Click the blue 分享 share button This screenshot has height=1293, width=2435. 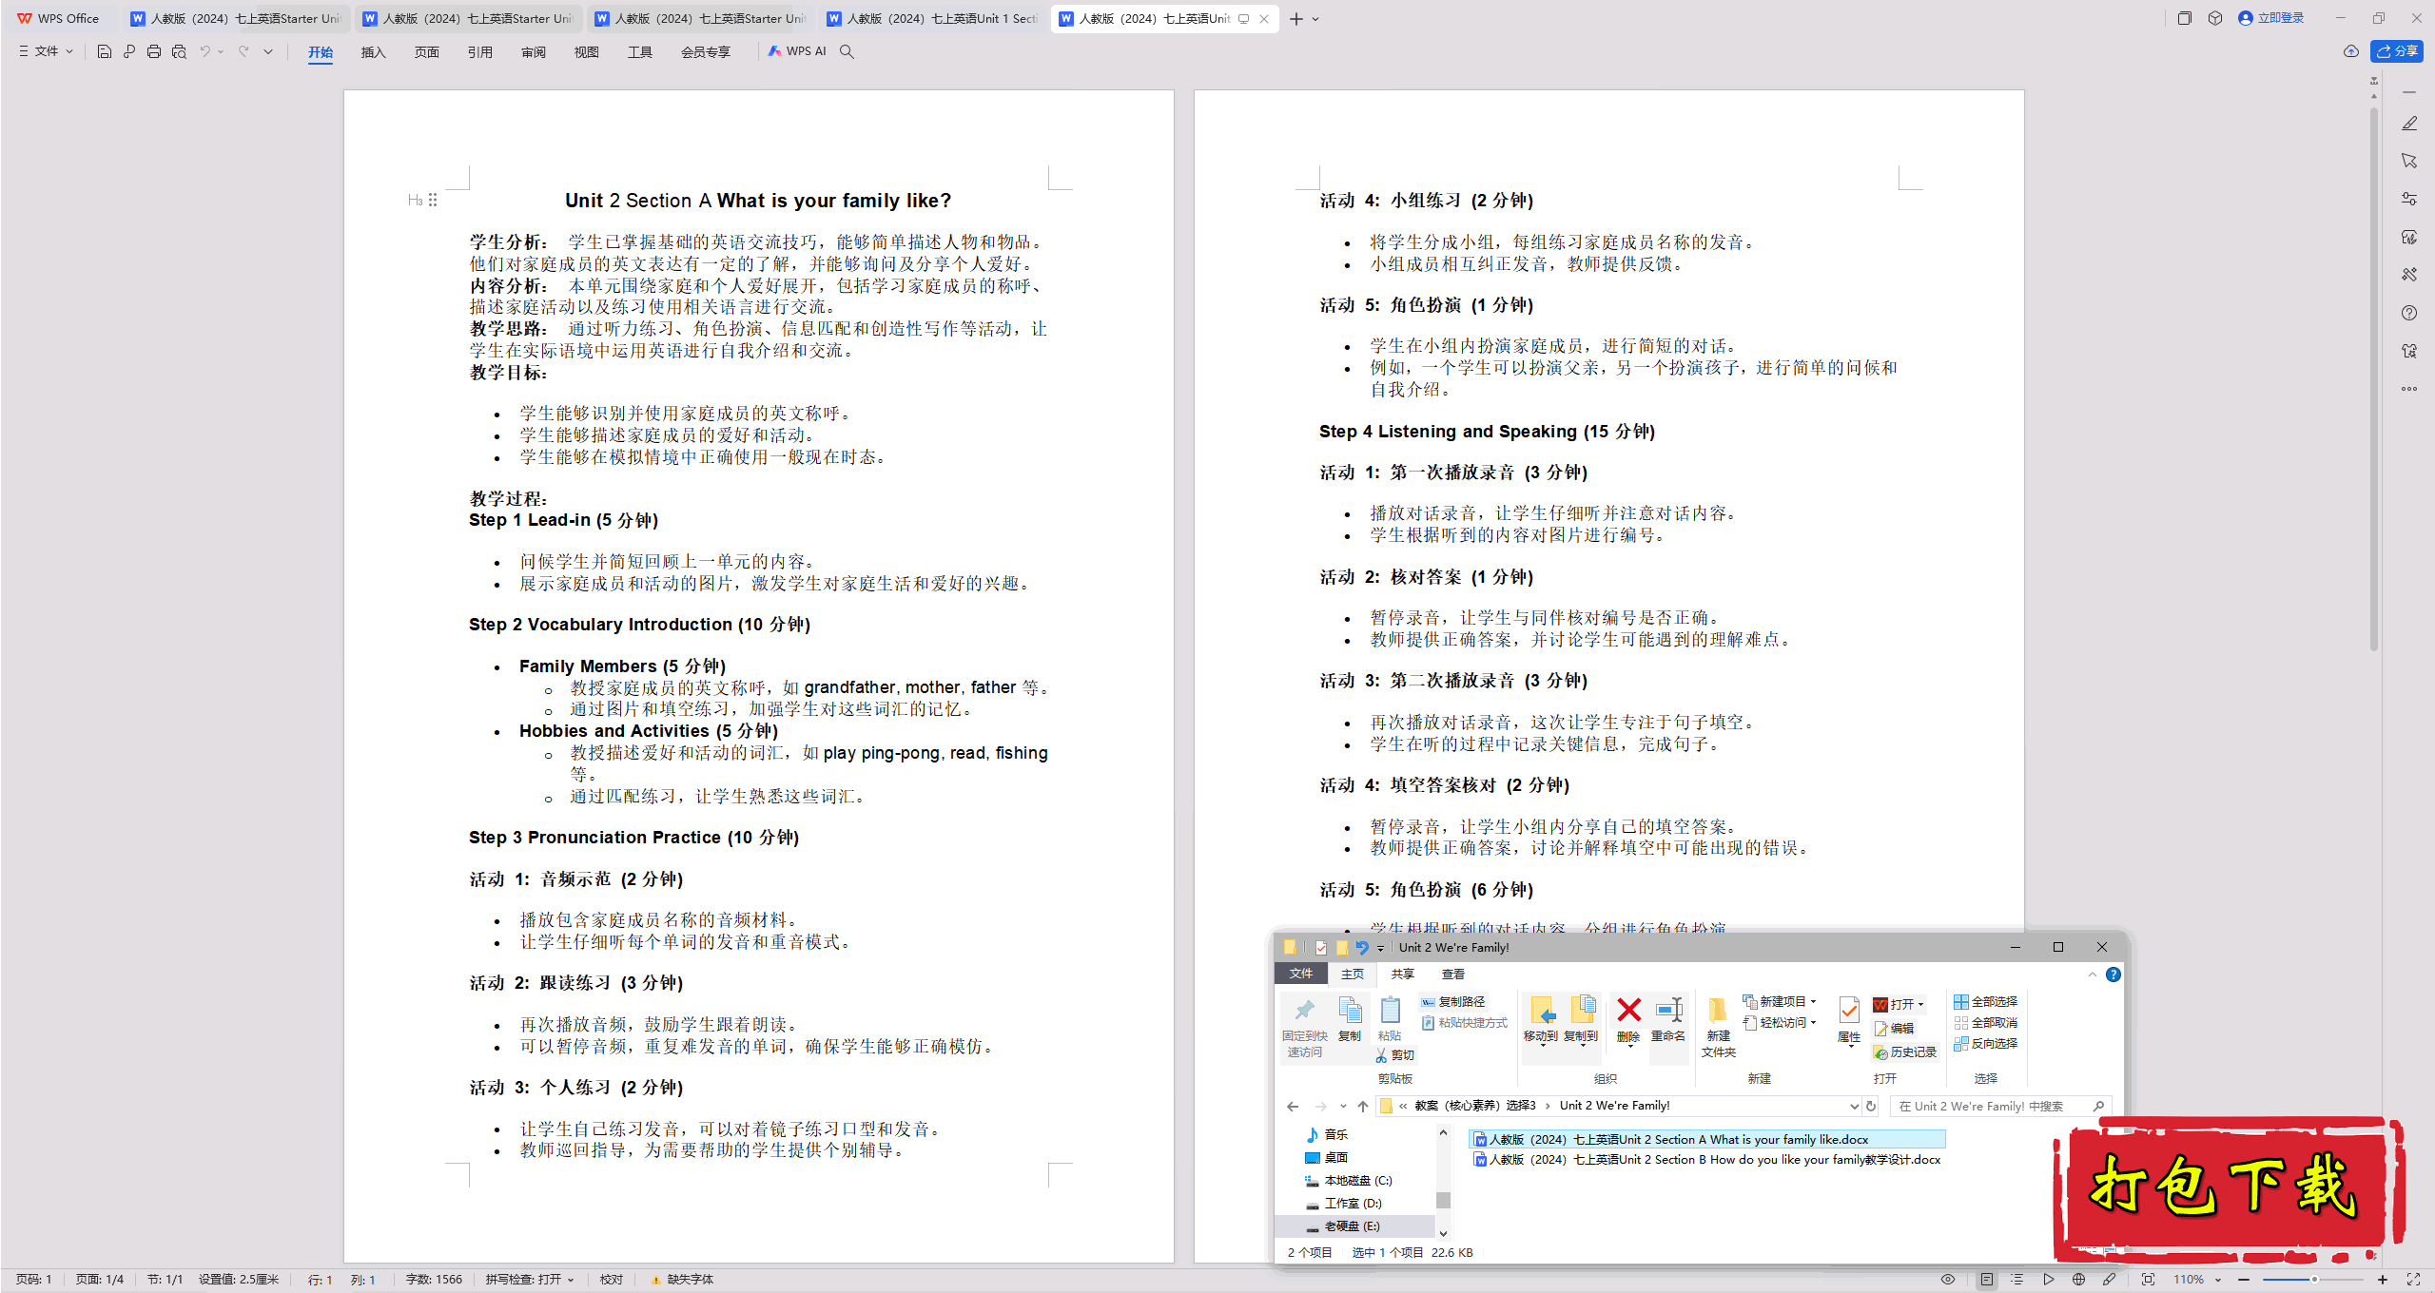pos(2397,51)
